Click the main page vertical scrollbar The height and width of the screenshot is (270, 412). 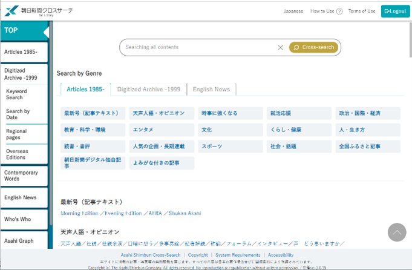[x=410, y=40]
